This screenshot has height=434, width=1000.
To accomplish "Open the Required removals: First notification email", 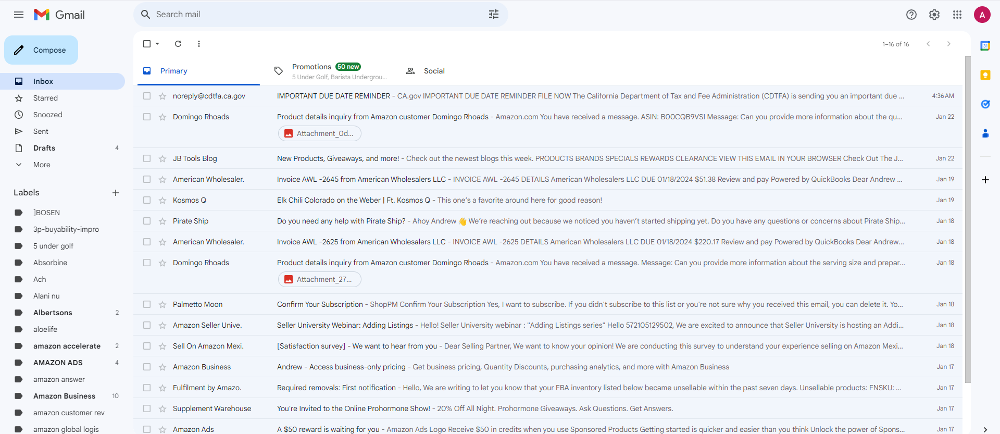I will (548, 388).
